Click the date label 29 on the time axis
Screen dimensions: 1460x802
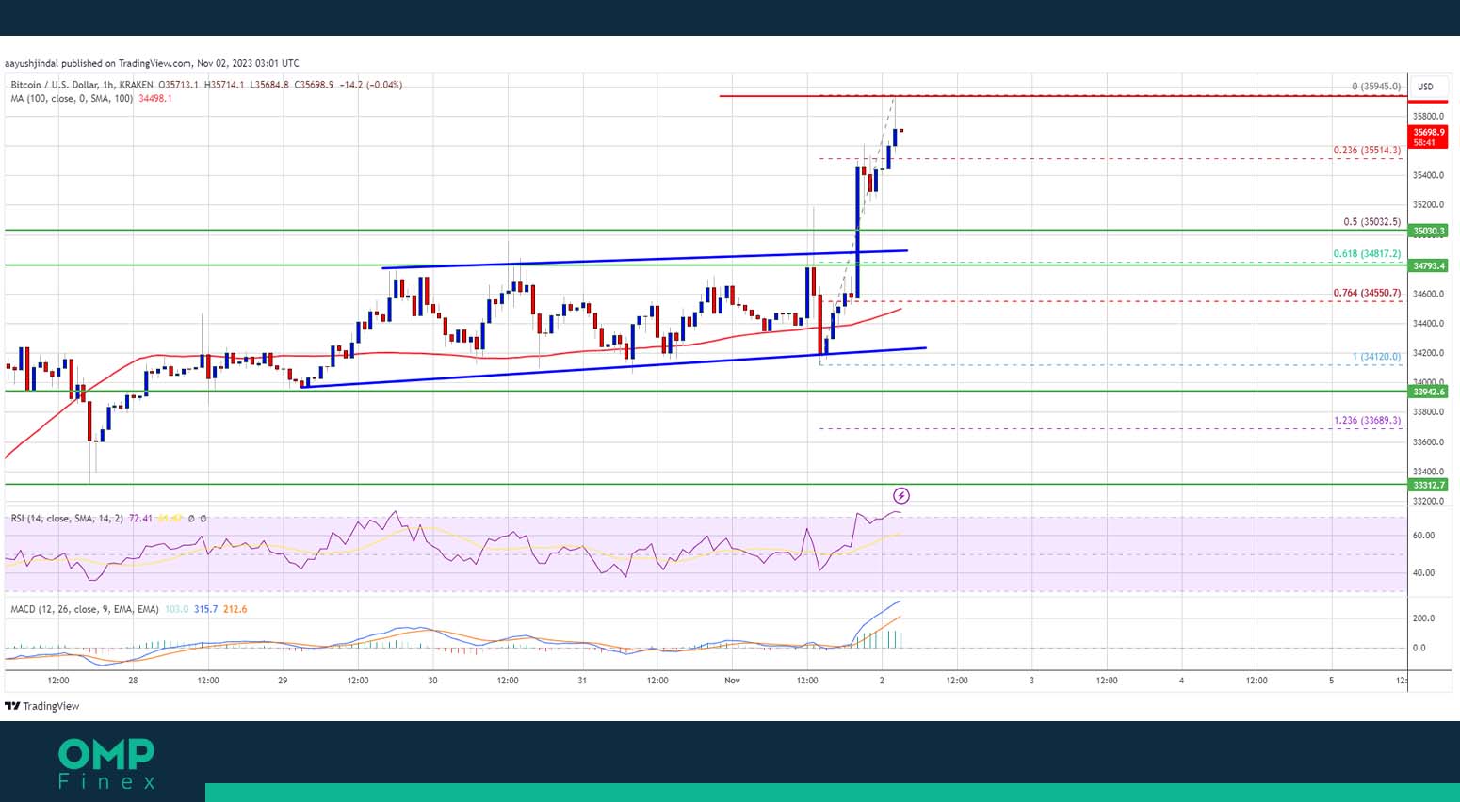[x=283, y=680]
